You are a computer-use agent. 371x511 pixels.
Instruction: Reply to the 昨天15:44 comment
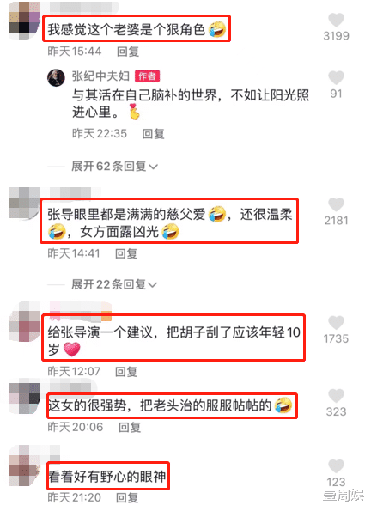128,52
